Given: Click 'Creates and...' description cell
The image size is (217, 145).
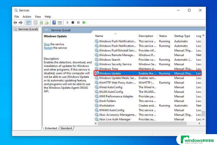Looking at the screenshot, I should click(147, 106).
